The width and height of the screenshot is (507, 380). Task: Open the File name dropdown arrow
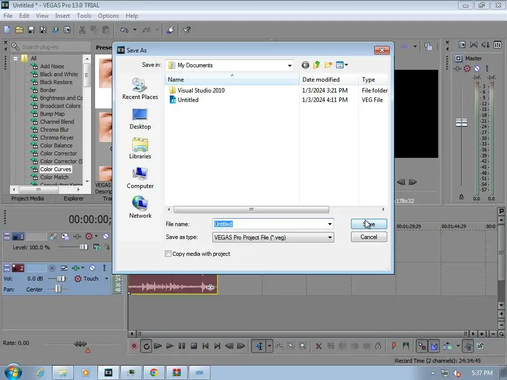click(x=330, y=224)
